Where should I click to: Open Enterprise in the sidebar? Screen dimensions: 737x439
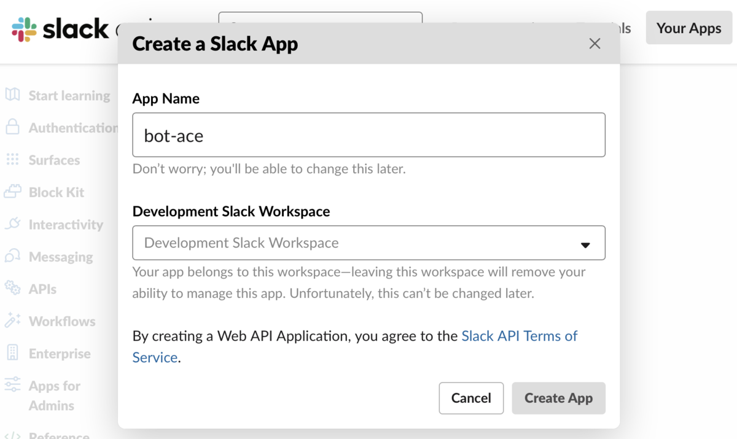click(60, 354)
